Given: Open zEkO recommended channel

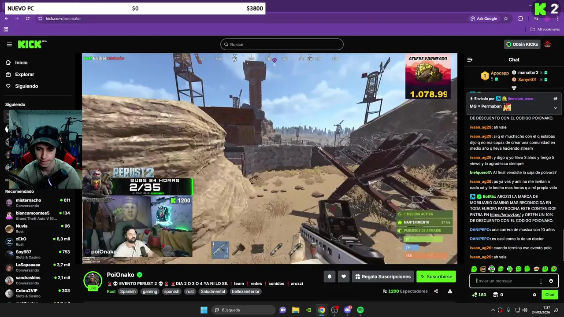Looking at the screenshot, I should click(37, 242).
